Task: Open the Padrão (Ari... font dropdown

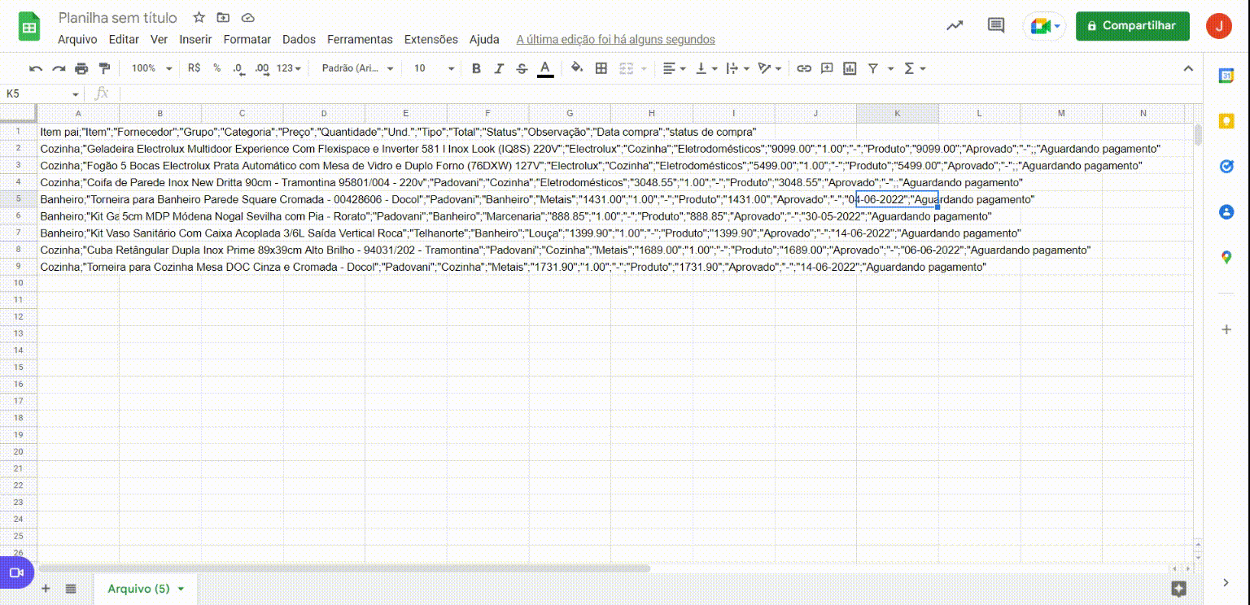Action: 357,68
